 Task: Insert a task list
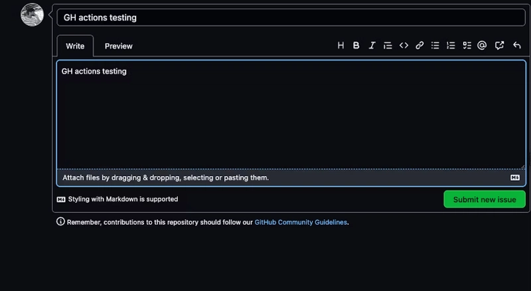pyautogui.click(x=467, y=45)
